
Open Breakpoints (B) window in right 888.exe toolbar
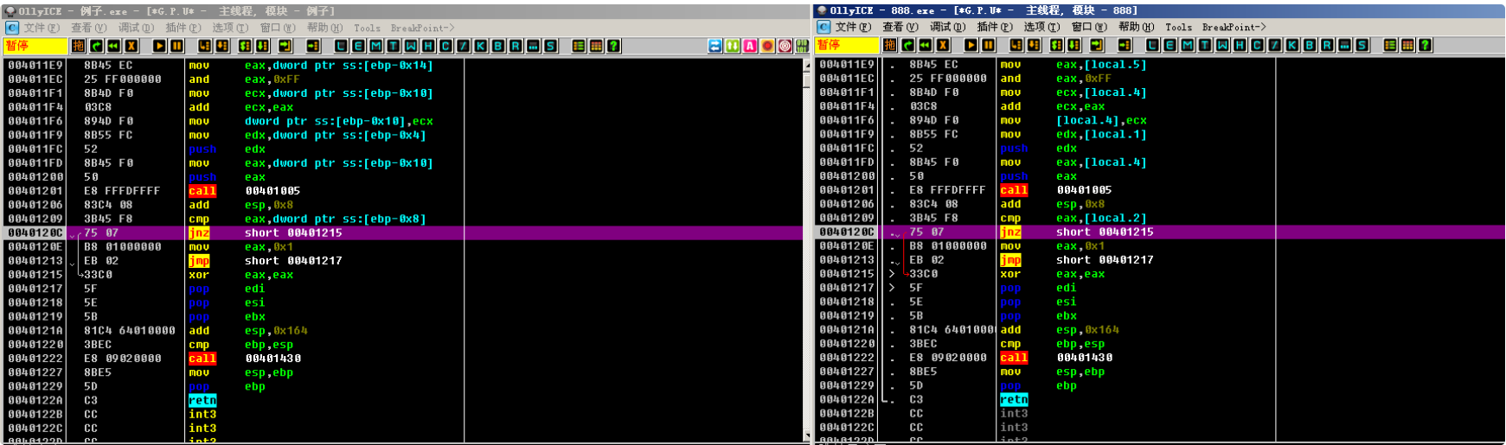point(1309,45)
